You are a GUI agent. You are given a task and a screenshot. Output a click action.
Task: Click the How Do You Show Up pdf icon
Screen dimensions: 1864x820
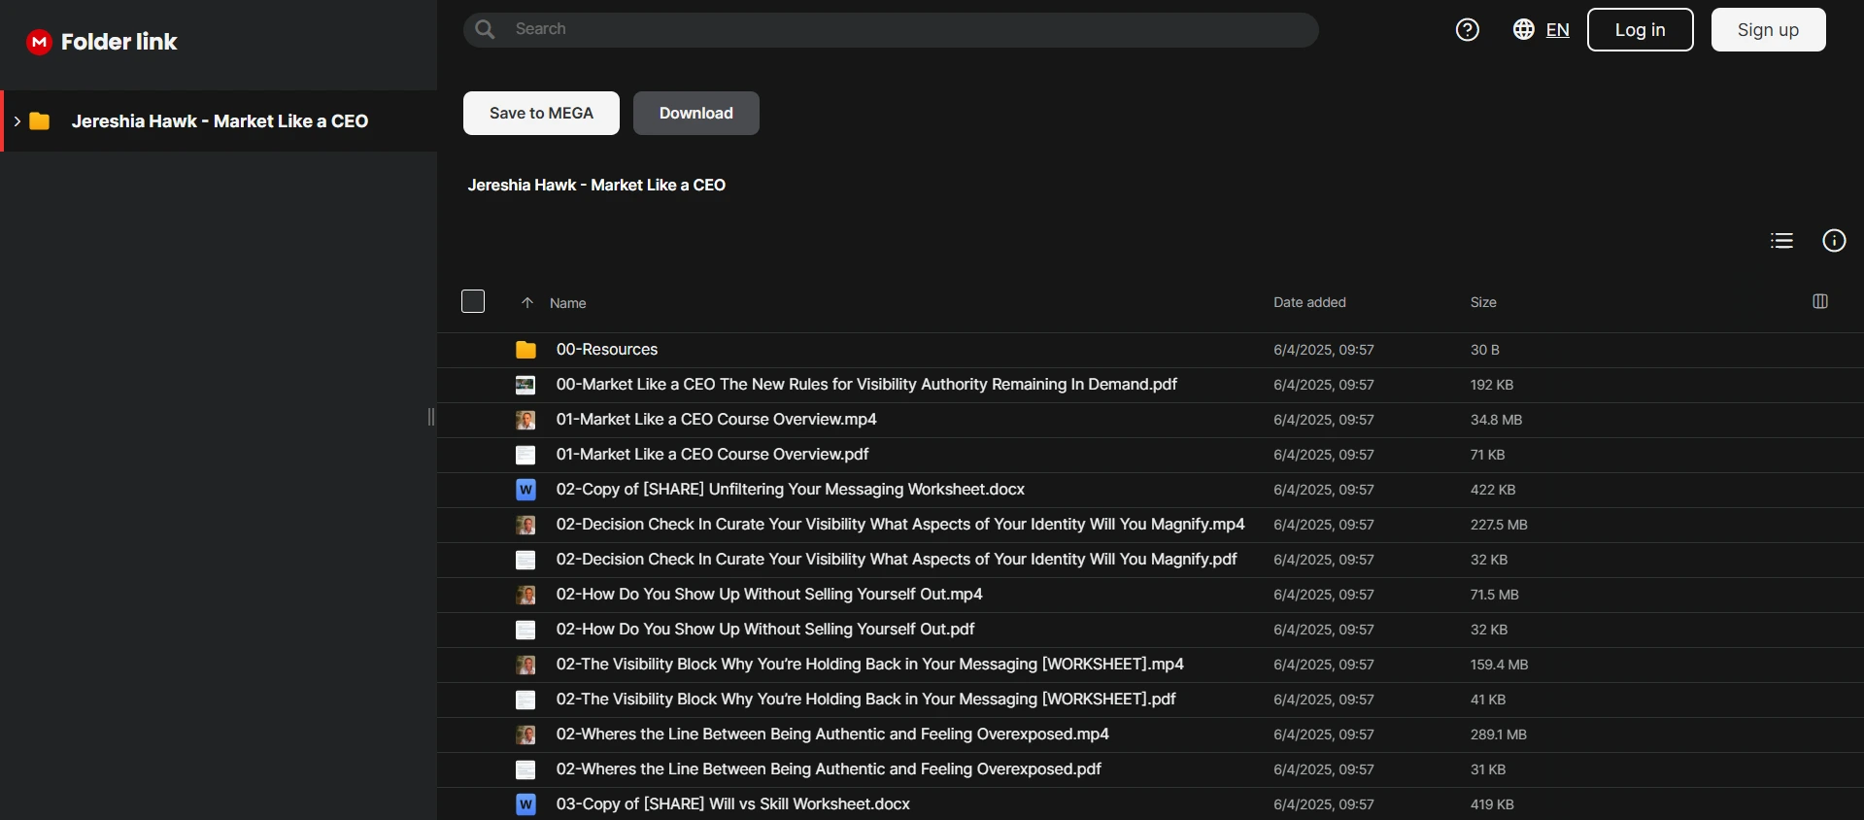[x=525, y=630]
